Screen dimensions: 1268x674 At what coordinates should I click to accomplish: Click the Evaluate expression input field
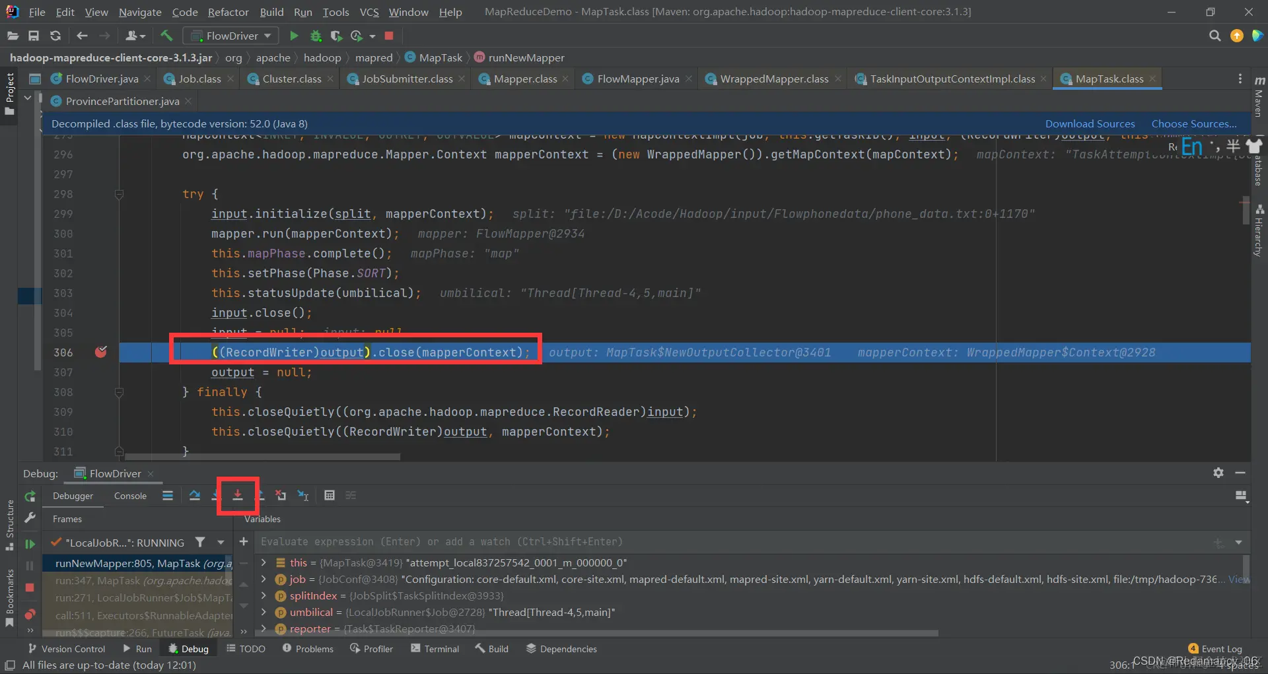[x=733, y=542]
